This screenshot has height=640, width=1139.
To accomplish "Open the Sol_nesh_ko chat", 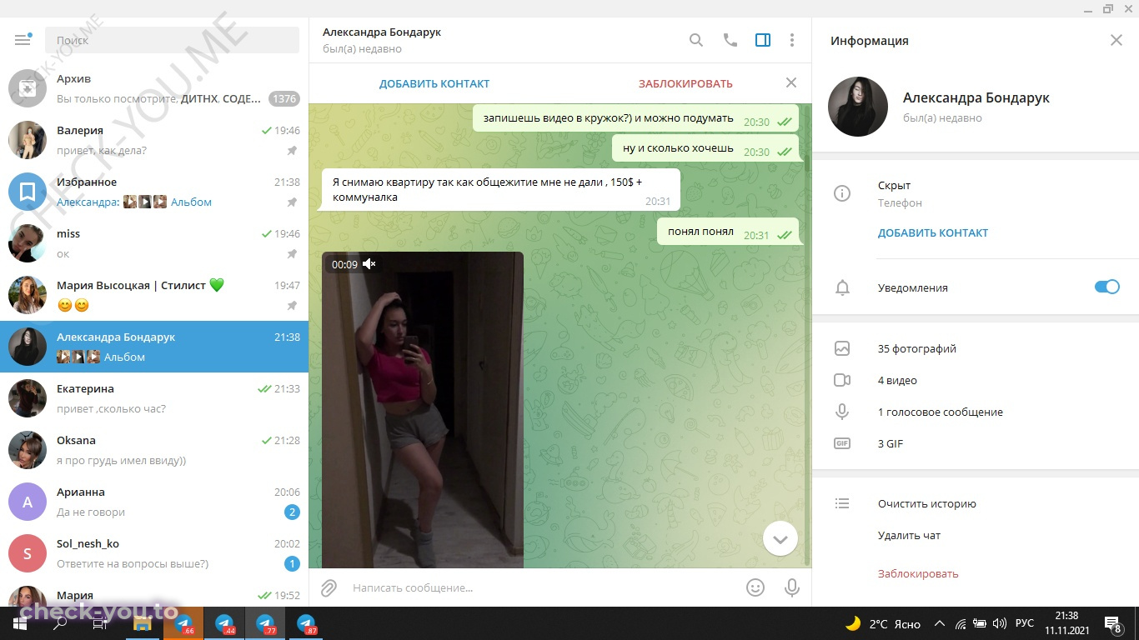I will [x=154, y=553].
